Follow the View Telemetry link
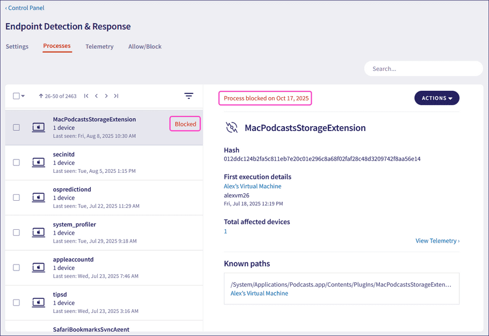489x336 pixels. pos(437,241)
